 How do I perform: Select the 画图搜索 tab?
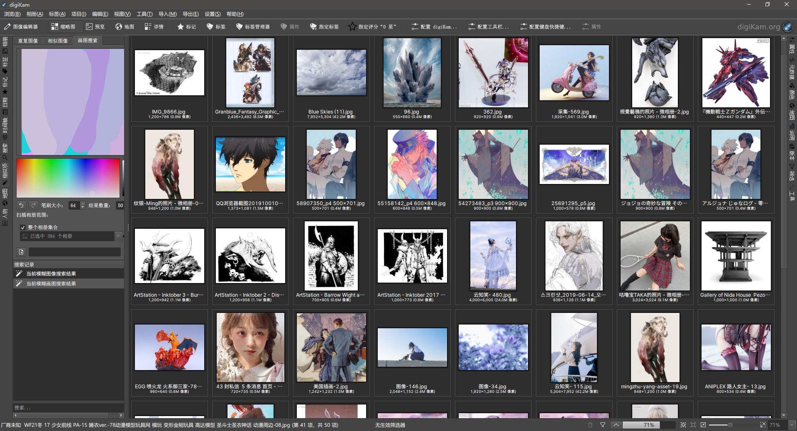(88, 41)
